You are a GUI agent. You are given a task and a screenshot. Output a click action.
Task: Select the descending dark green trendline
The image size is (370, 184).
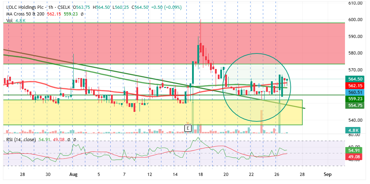(155, 79)
